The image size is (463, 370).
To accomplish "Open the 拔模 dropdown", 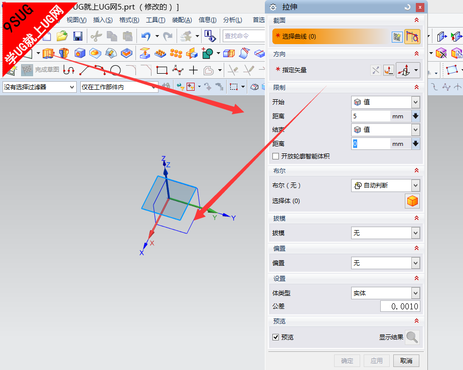I will [385, 233].
